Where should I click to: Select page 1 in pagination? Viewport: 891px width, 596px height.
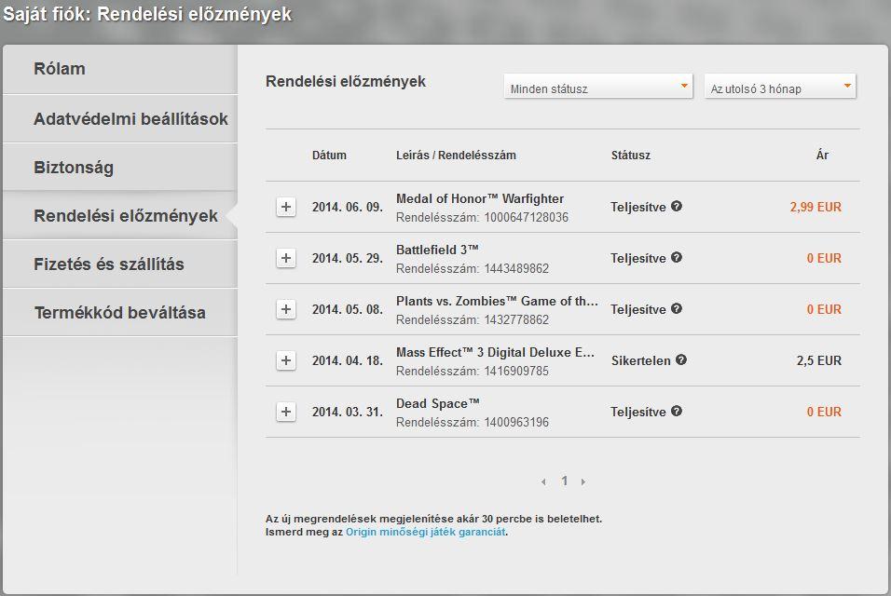click(564, 481)
